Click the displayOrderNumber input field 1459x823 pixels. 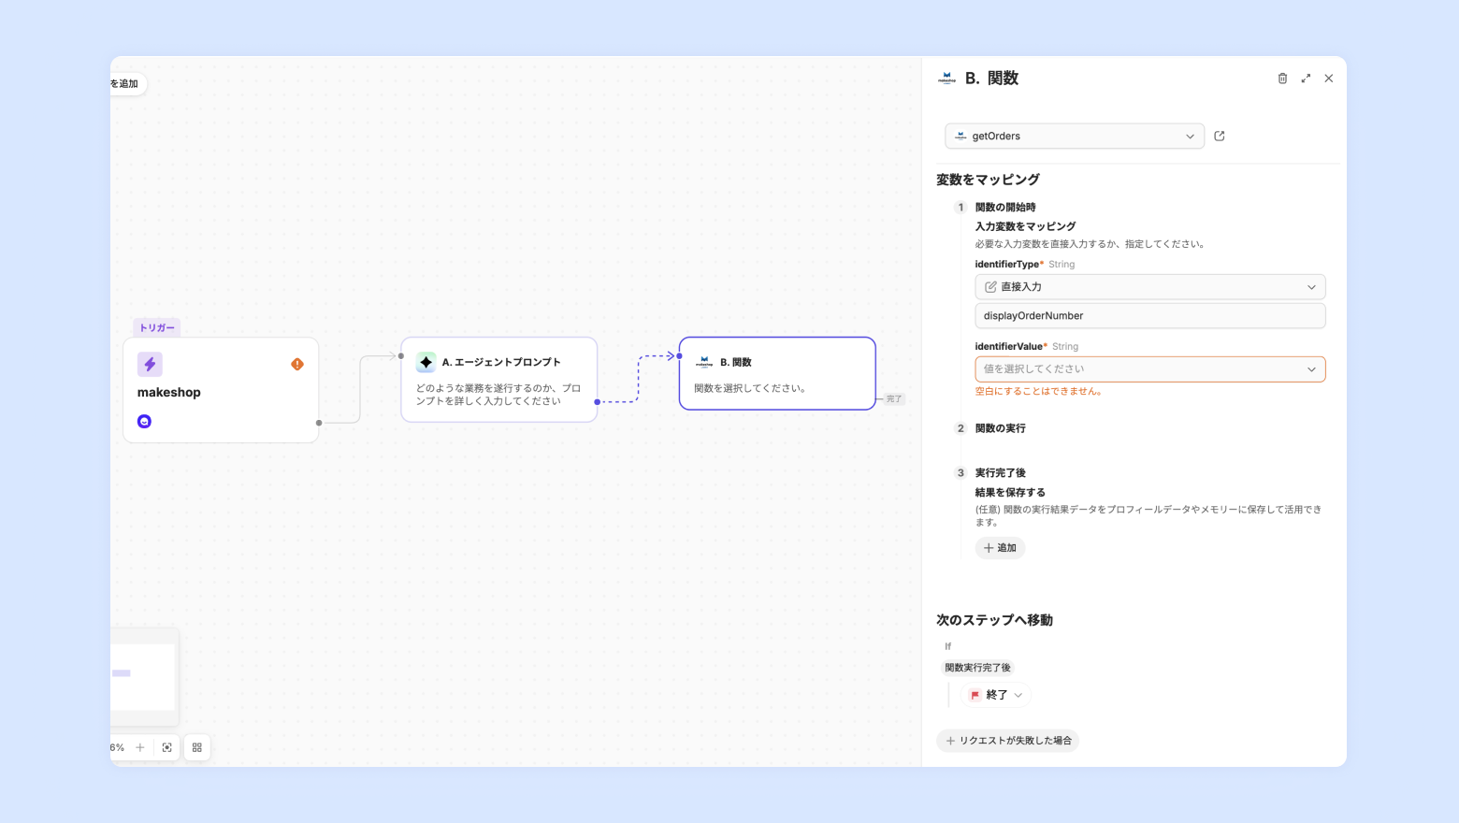tap(1149, 316)
